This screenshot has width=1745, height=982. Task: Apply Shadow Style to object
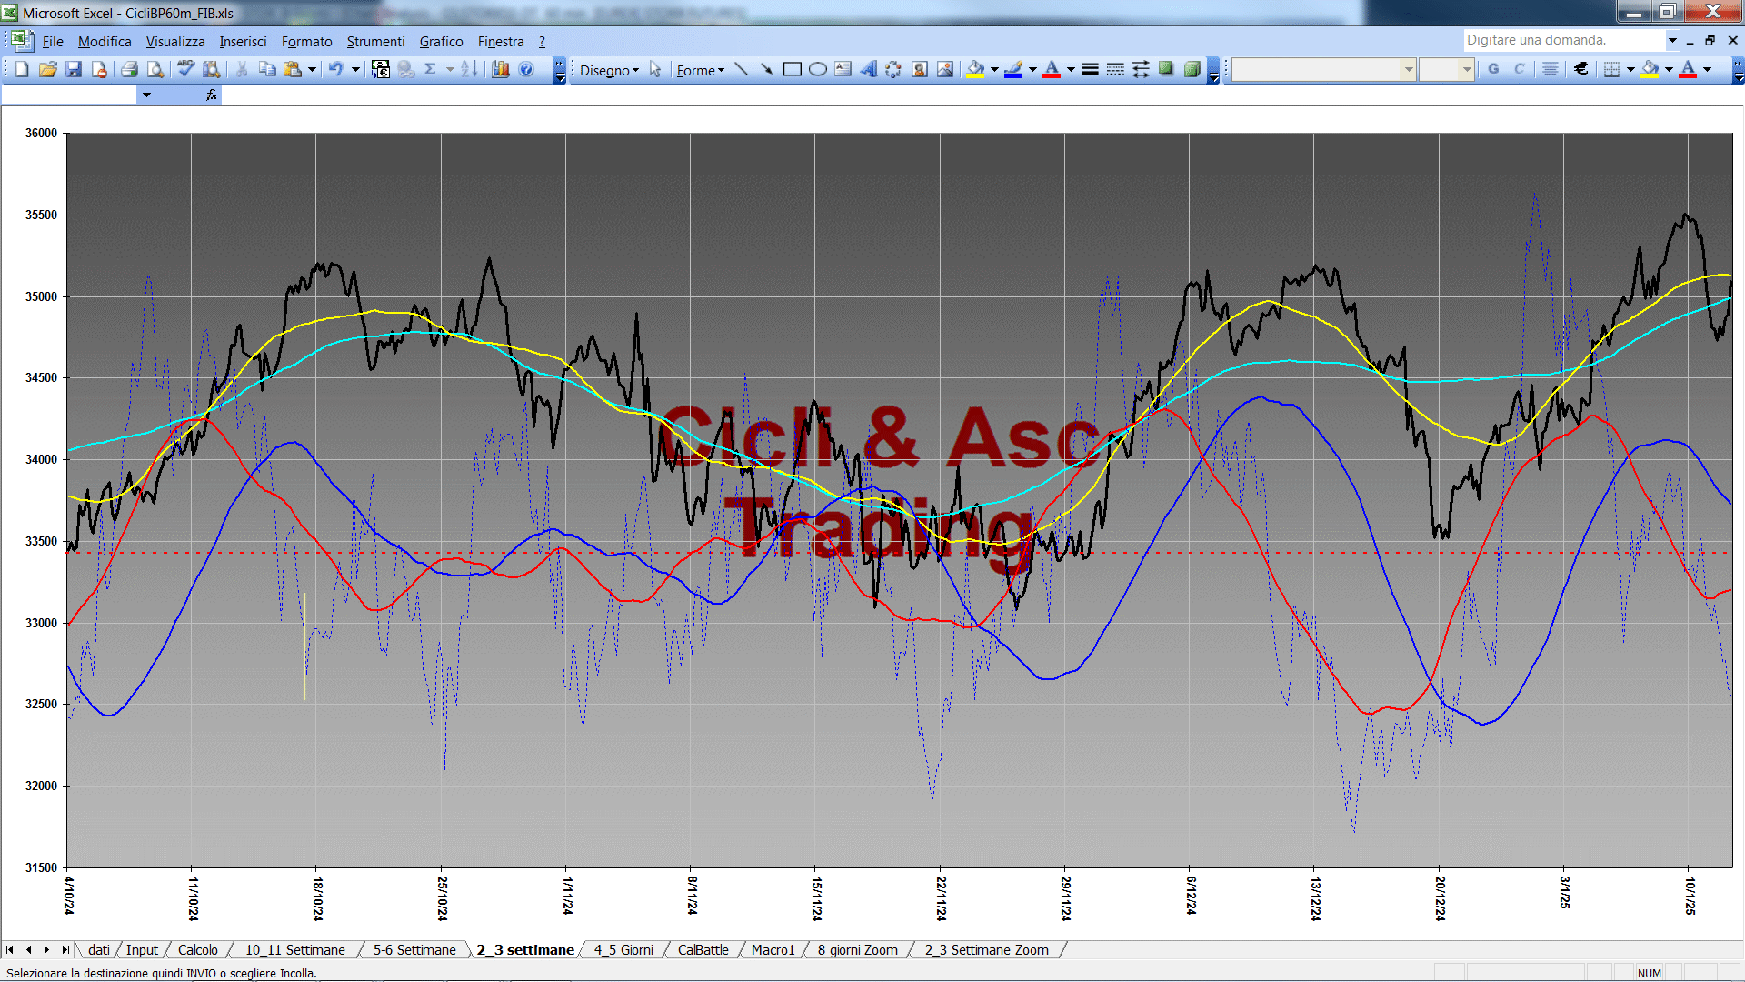(1166, 69)
